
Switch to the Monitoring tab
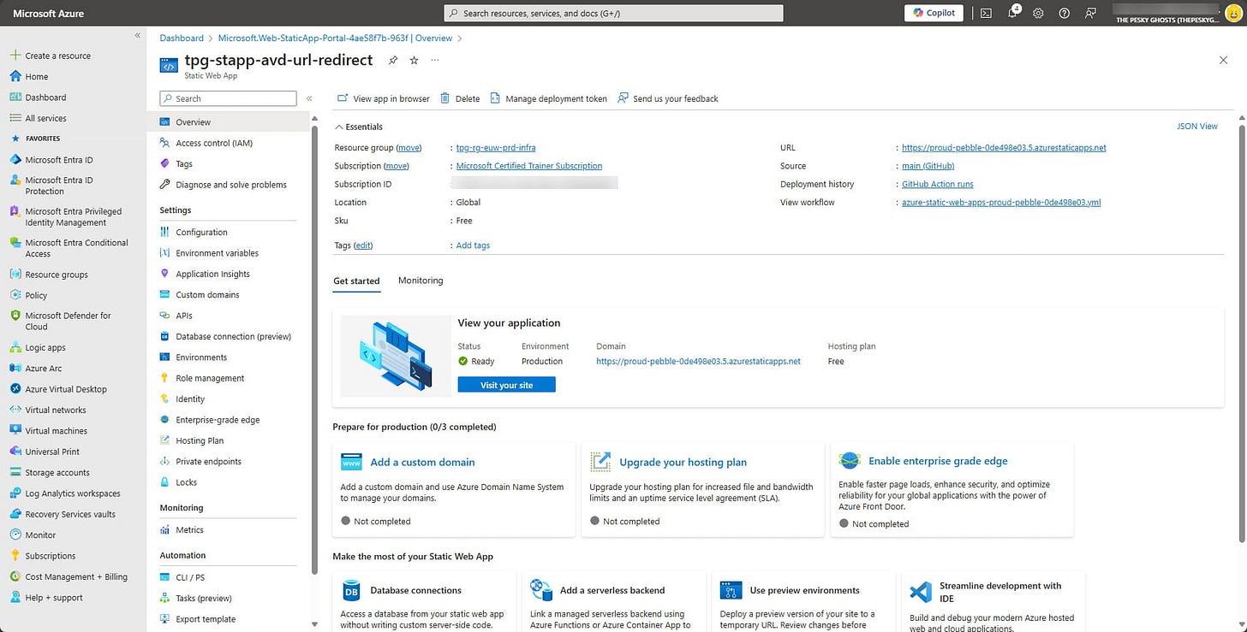421,281
